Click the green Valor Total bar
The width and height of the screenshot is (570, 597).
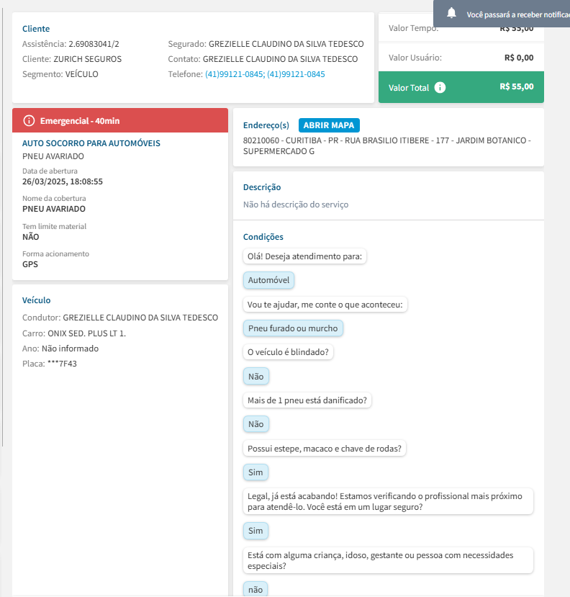[x=461, y=87]
